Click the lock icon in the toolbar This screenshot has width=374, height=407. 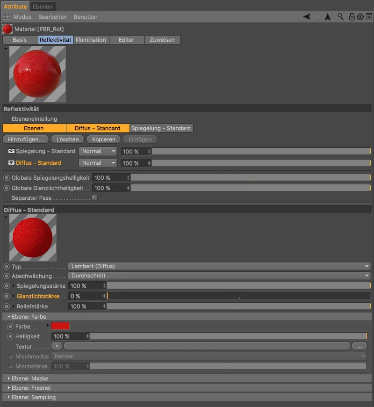coord(352,17)
